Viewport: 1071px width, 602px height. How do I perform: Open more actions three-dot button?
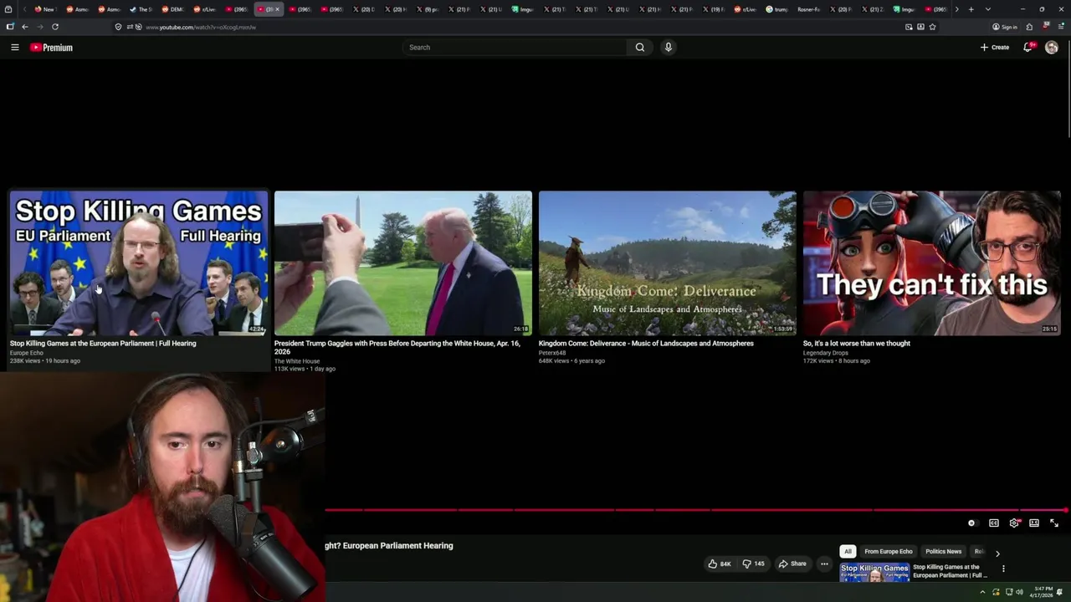[x=824, y=564]
